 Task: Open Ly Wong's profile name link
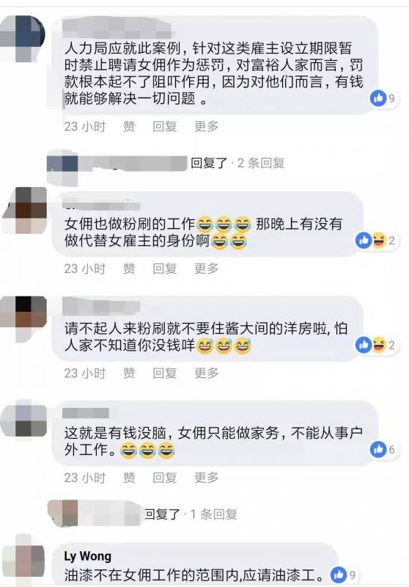click(88, 556)
